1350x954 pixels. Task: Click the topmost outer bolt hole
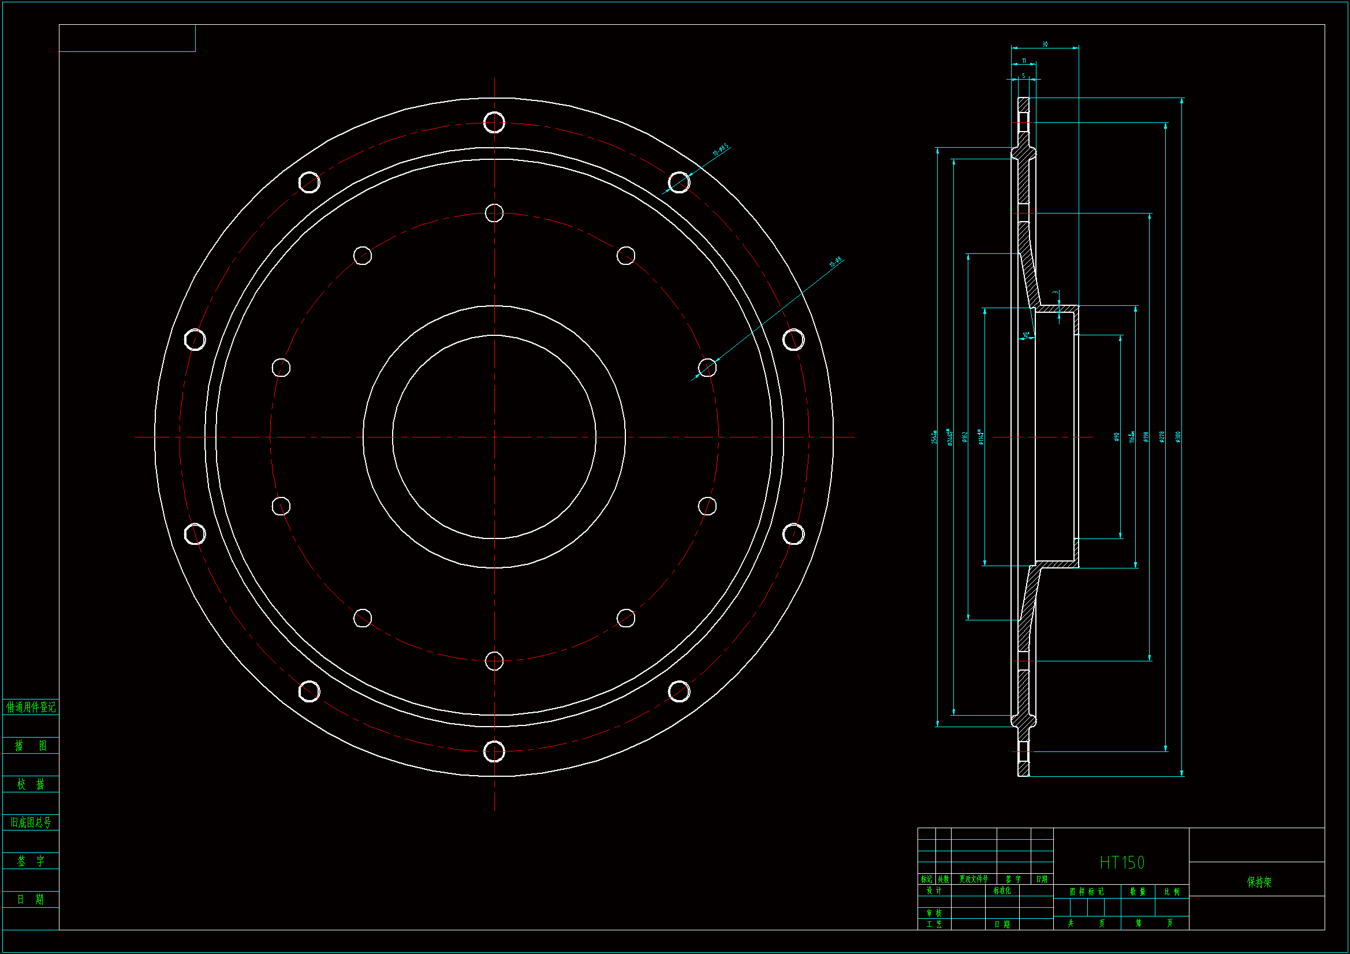click(494, 122)
